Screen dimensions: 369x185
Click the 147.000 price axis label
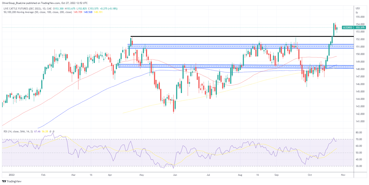click(x=360, y=77)
